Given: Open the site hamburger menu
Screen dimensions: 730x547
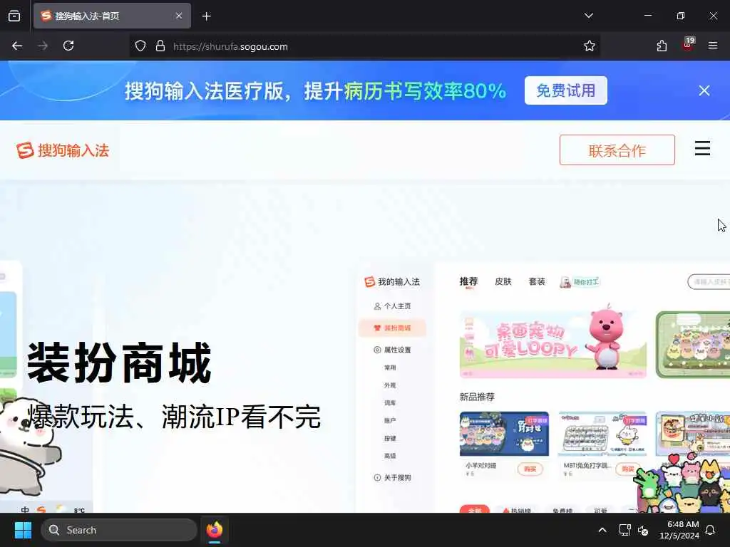Looking at the screenshot, I should 702,148.
